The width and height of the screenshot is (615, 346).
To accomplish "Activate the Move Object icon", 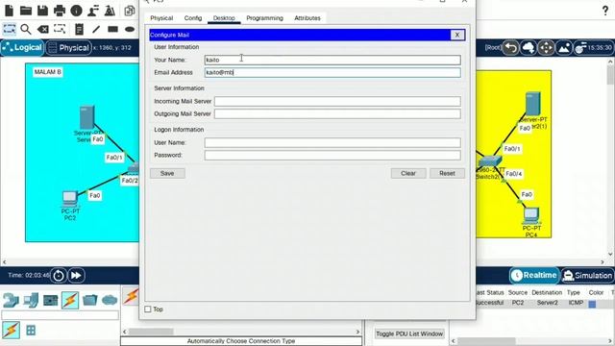I will 546,48.
